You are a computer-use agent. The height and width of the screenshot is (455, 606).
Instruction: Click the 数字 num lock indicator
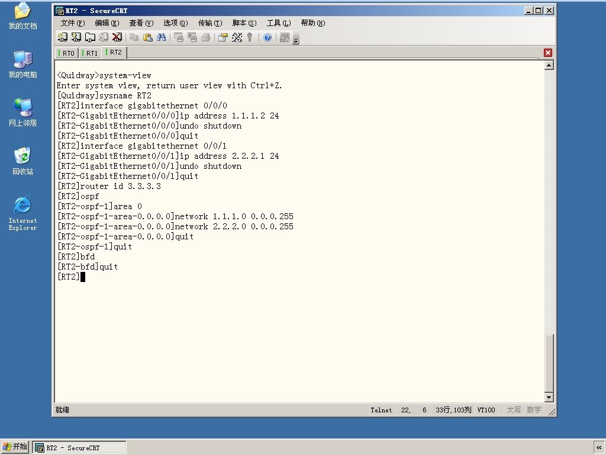534,410
